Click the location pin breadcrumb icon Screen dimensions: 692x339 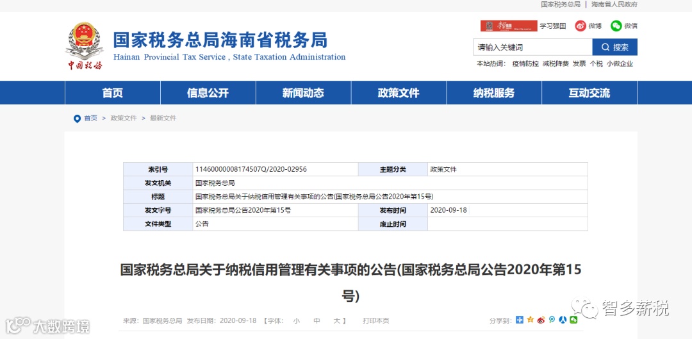(78, 119)
